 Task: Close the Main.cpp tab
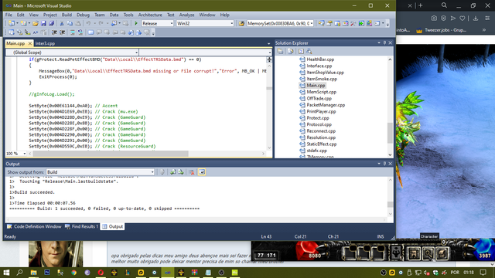coord(30,43)
